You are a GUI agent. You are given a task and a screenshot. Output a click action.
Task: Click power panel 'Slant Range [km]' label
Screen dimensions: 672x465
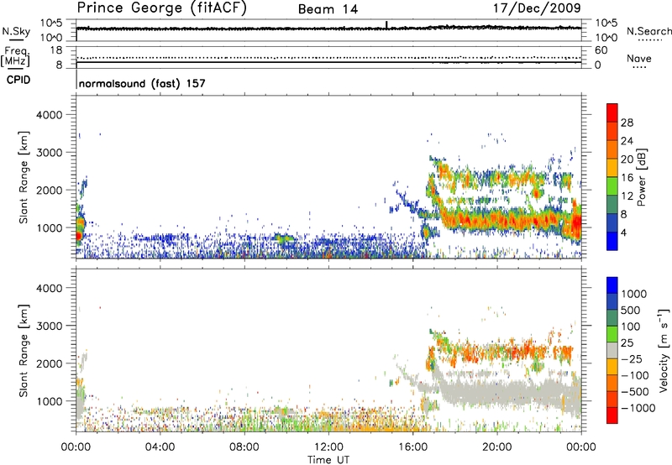coord(24,177)
